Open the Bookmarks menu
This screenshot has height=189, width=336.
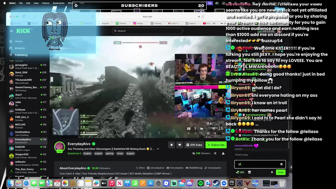pyautogui.click(x=59, y=3)
